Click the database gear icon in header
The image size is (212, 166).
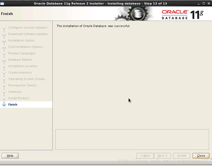point(138,14)
